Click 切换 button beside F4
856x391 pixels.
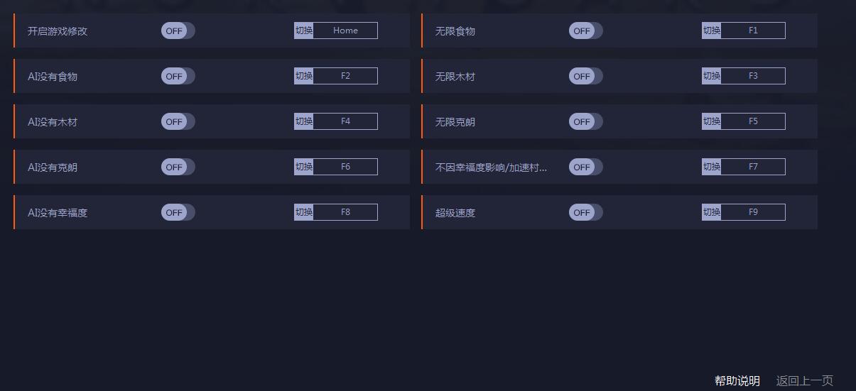tap(304, 121)
